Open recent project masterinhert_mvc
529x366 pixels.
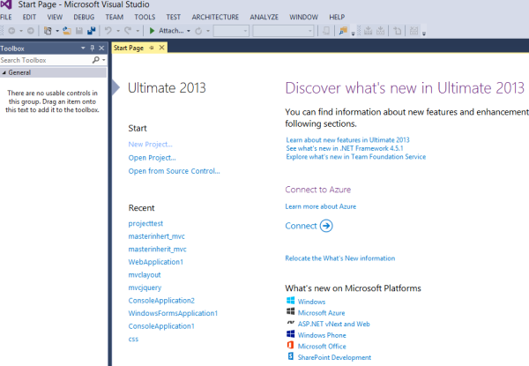pyautogui.click(x=157, y=236)
